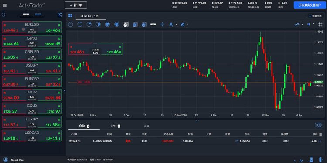The height and width of the screenshot is (163, 327).
Task: Open the table column settings icon
Action: 320,134
